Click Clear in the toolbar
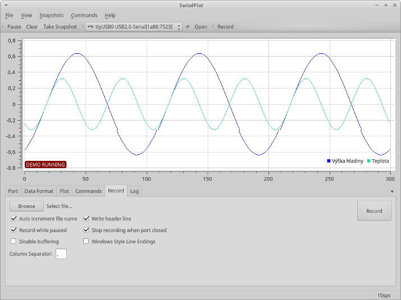The width and height of the screenshot is (401, 300). pos(32,26)
